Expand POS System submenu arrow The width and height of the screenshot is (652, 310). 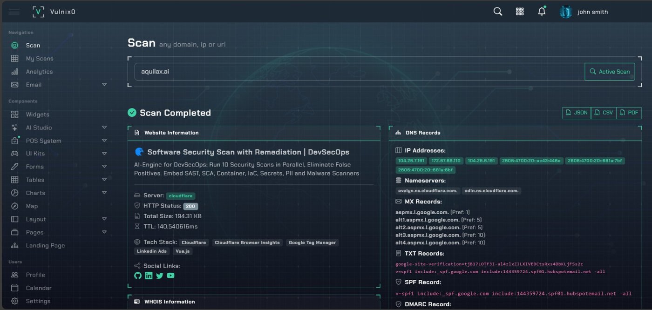pyautogui.click(x=104, y=140)
